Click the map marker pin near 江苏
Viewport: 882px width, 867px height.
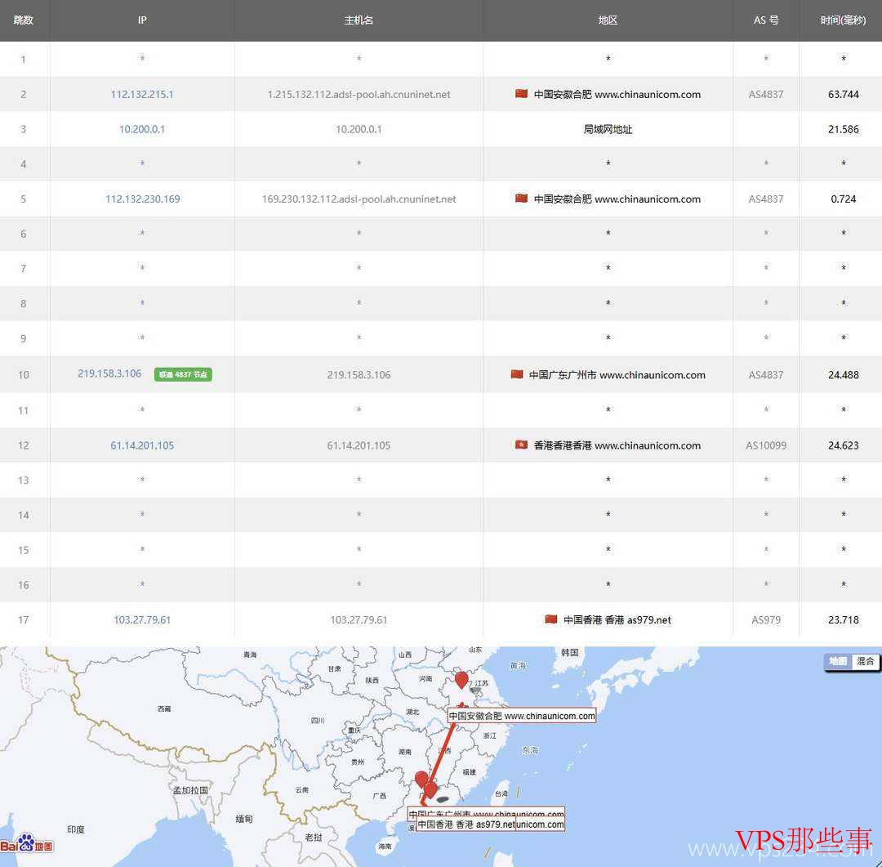(x=461, y=680)
